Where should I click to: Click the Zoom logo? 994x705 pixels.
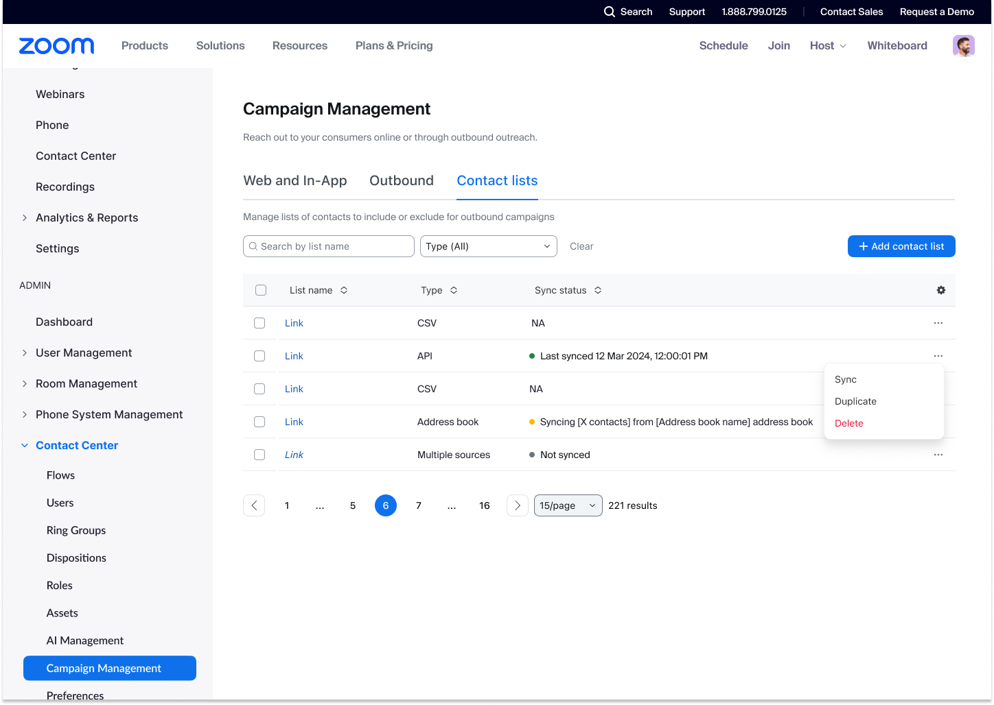pyautogui.click(x=56, y=46)
